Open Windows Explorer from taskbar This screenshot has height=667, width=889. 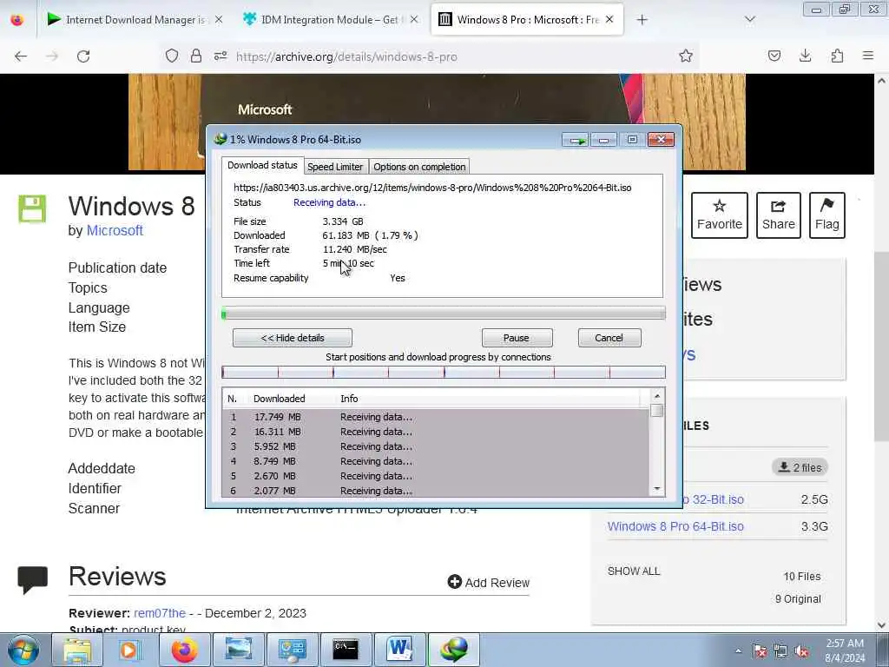[77, 650]
